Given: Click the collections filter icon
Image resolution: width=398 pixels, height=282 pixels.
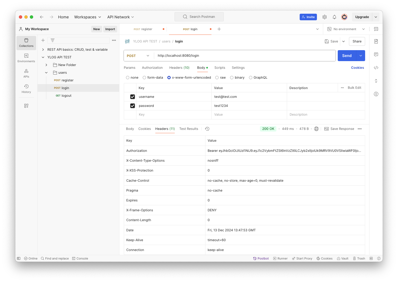Looking at the screenshot, I should click(x=53, y=40).
